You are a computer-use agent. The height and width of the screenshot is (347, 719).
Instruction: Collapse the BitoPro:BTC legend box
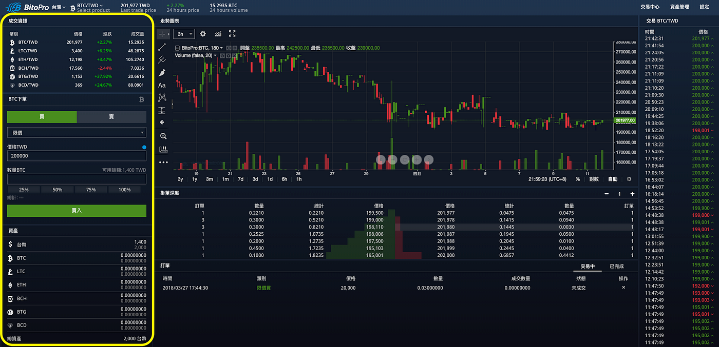pyautogui.click(x=177, y=48)
